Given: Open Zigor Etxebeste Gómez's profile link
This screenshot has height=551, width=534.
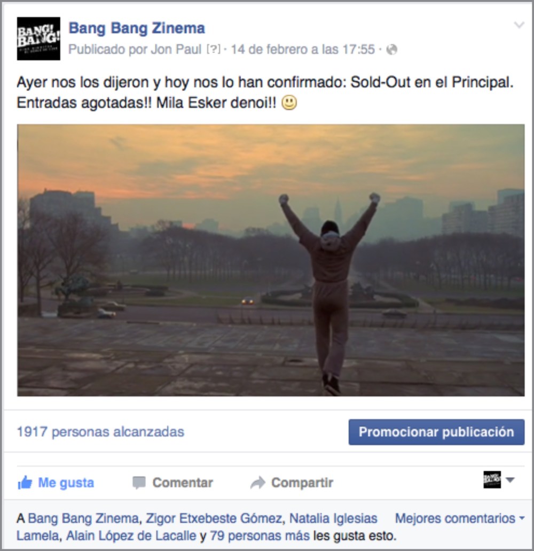Looking at the screenshot, I should click(214, 518).
